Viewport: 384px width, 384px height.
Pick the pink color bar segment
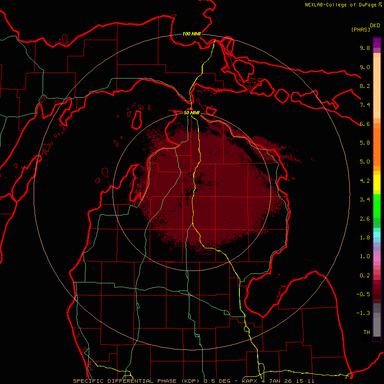tap(377, 259)
